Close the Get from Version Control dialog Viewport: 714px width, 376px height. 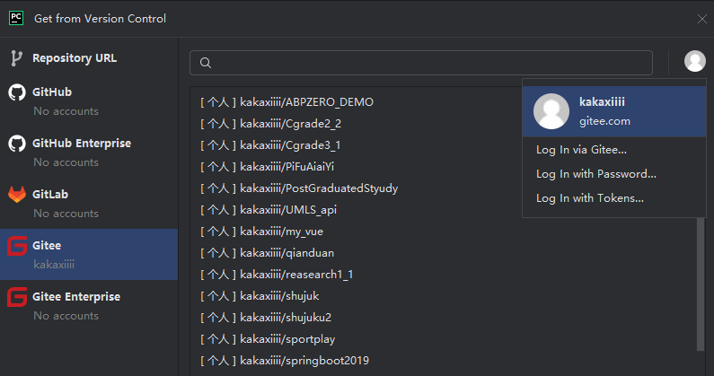[x=701, y=19]
